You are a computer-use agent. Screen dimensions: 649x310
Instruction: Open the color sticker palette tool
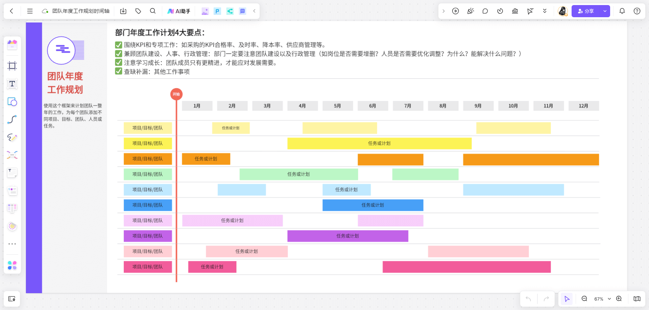coord(12,226)
